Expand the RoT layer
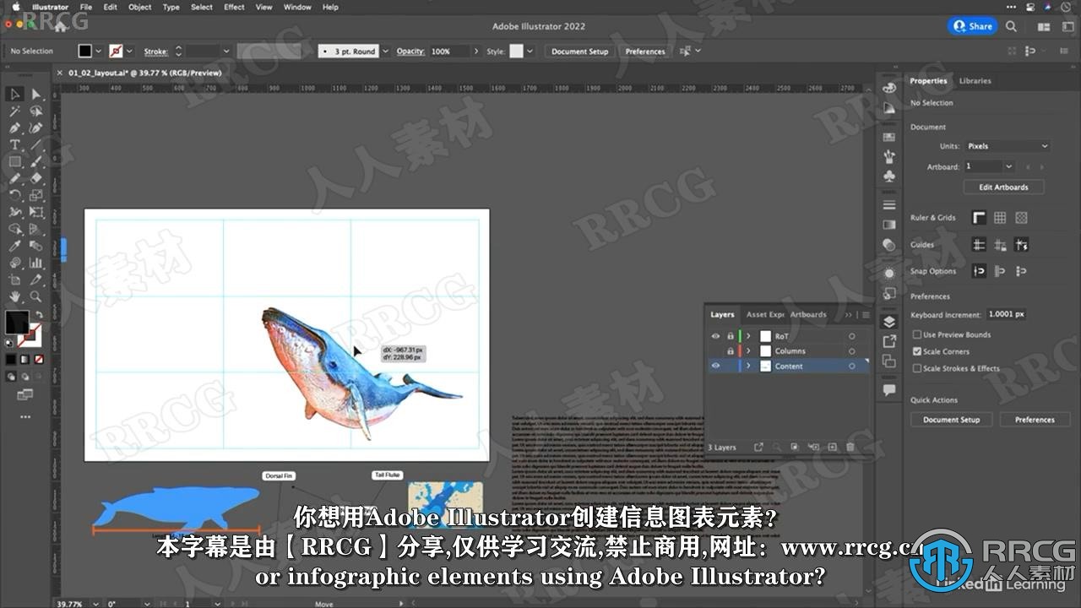 click(x=748, y=336)
